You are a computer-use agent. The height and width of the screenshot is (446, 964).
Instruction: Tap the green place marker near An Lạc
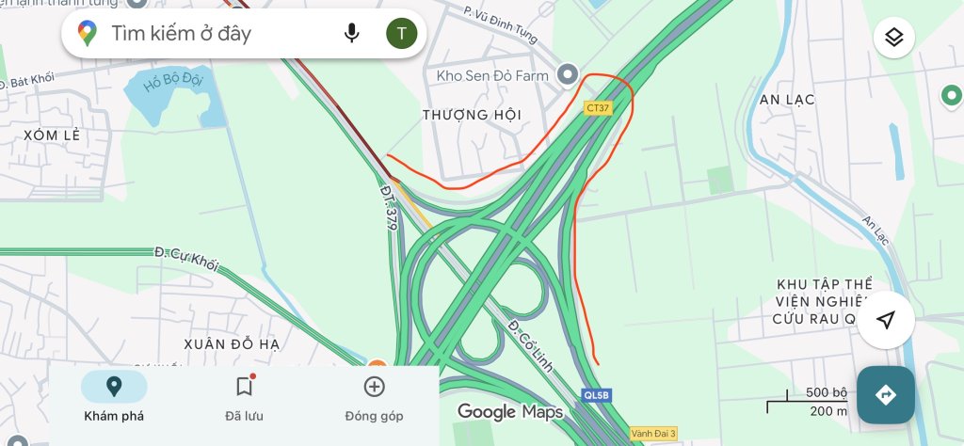(x=952, y=97)
